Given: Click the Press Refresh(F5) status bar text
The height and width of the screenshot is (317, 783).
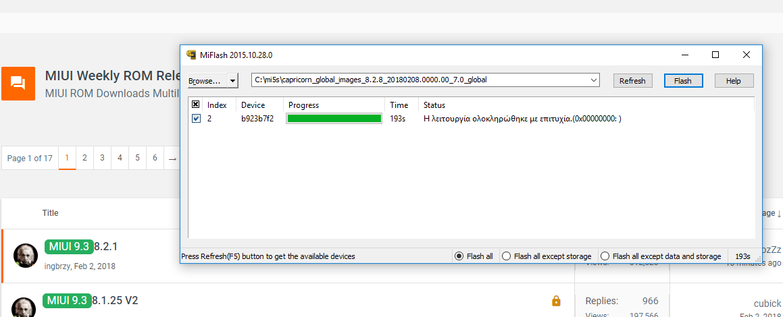Looking at the screenshot, I should 268,256.
